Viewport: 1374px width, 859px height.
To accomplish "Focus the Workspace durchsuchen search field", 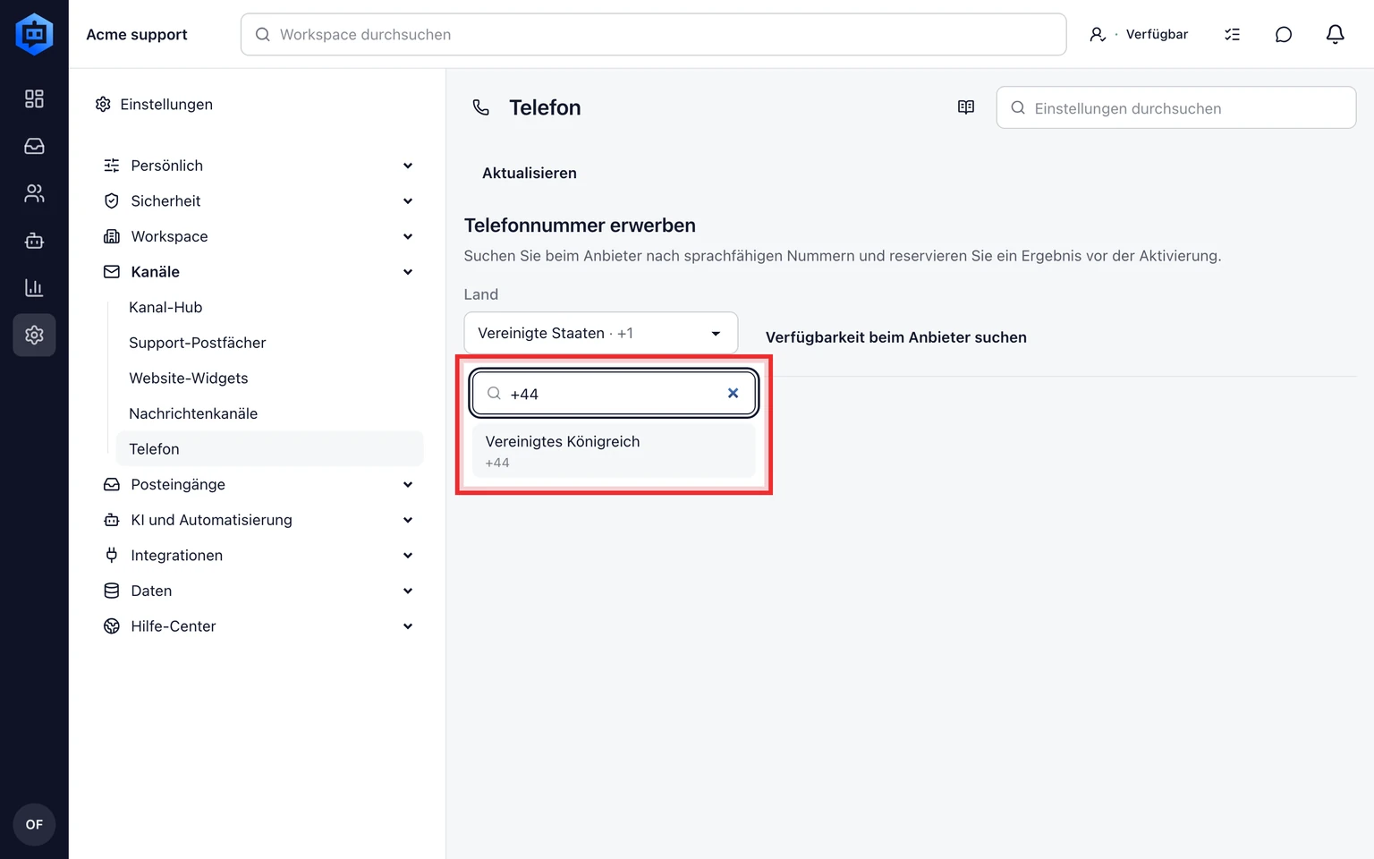I will [653, 34].
